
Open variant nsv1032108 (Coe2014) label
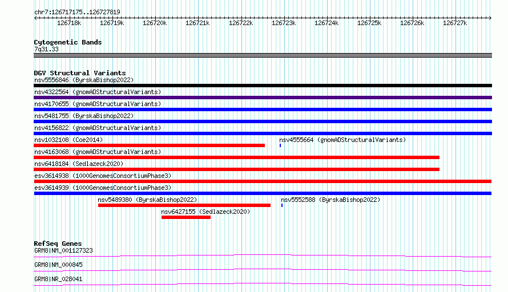pyautogui.click(x=68, y=140)
